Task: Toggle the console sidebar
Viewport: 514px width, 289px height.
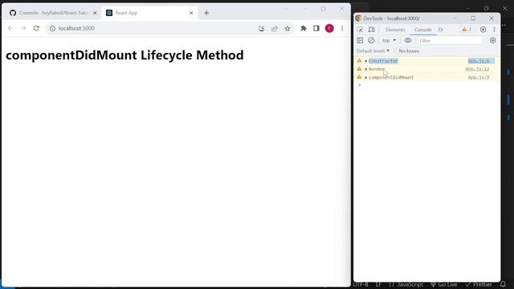Action: point(360,40)
